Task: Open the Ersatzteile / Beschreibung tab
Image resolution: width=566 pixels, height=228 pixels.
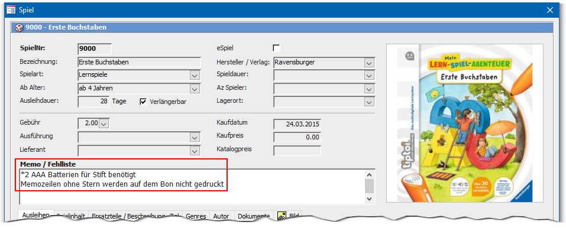Action: click(135, 216)
